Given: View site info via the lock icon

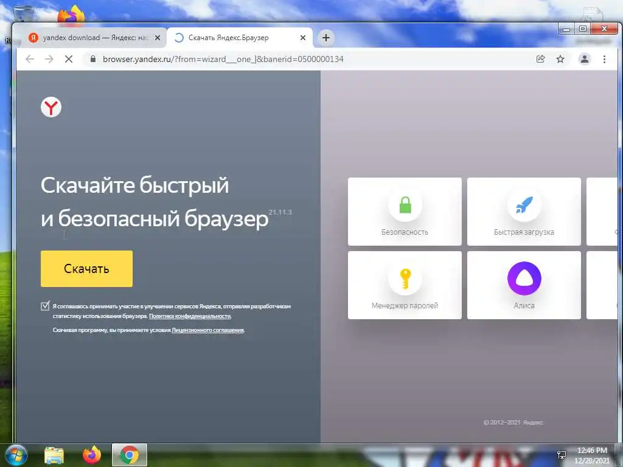Looking at the screenshot, I should click(x=93, y=59).
